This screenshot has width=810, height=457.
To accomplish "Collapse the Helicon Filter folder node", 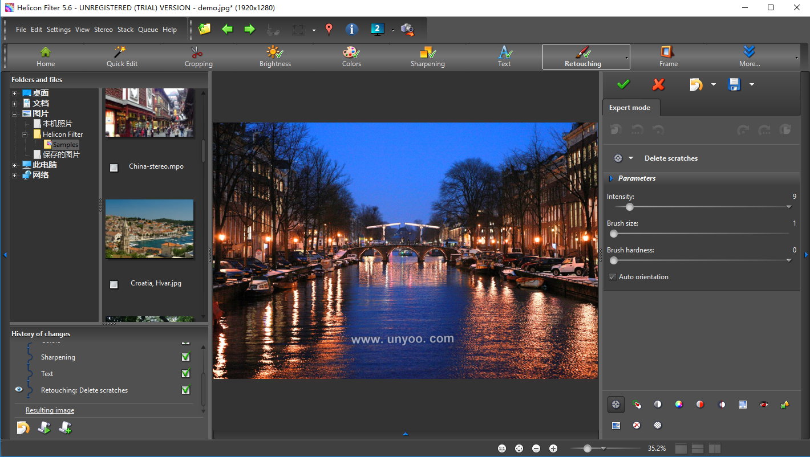I will coord(25,134).
